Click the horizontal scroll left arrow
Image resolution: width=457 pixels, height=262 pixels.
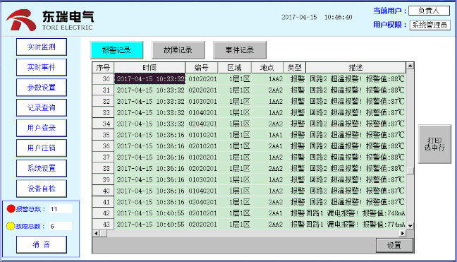[96, 233]
